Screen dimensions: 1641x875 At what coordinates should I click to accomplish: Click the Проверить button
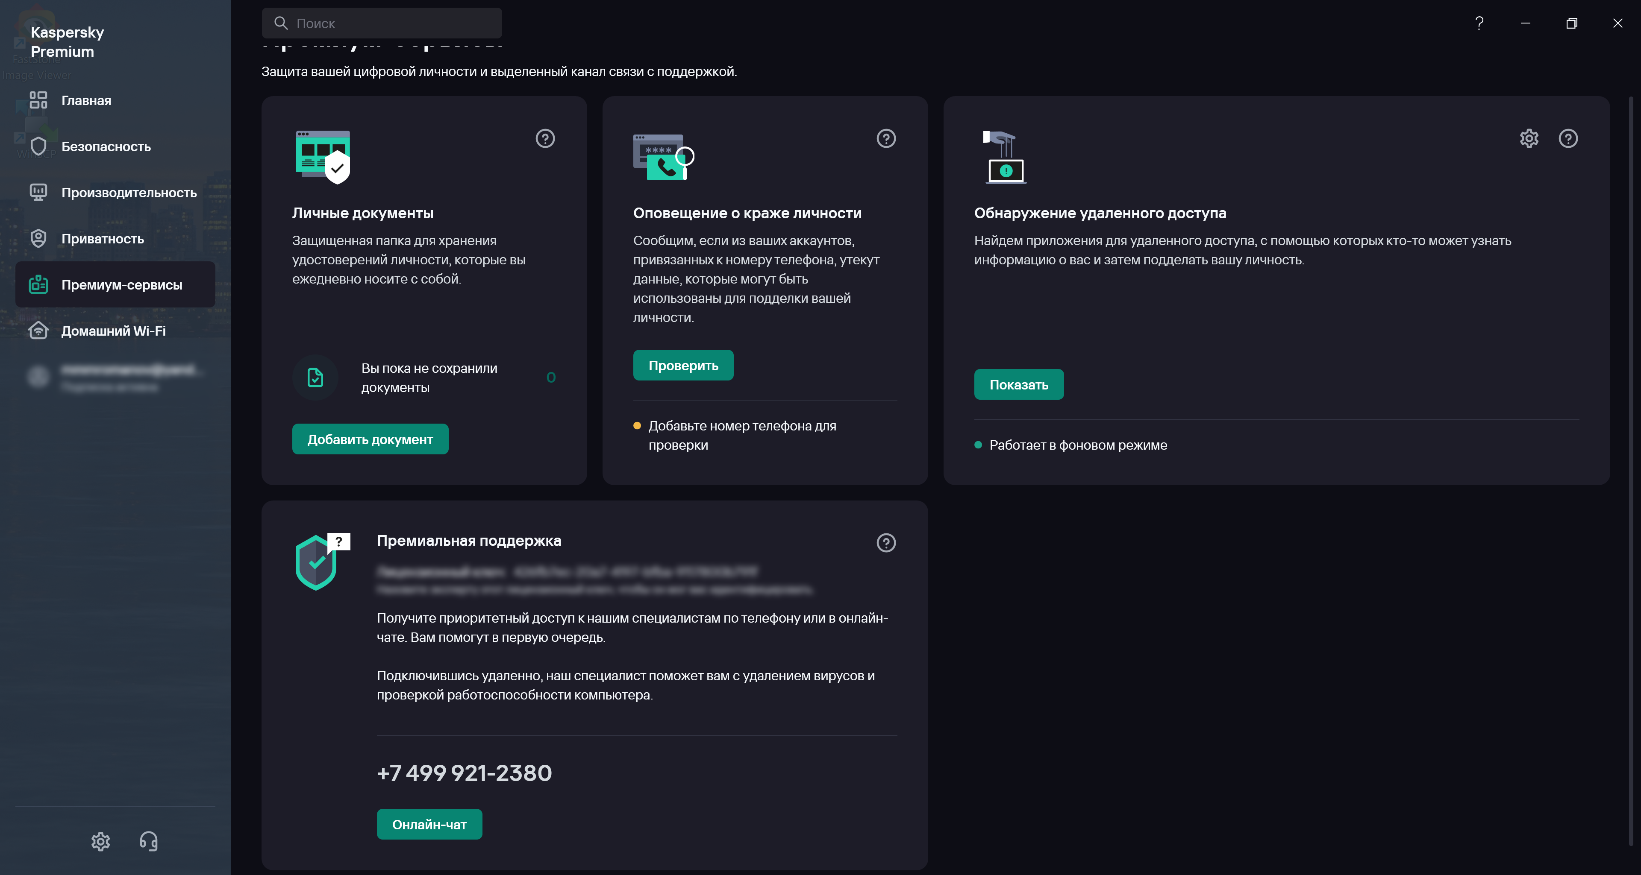pyautogui.click(x=683, y=365)
